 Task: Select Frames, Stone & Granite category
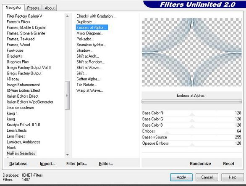tap(26, 33)
